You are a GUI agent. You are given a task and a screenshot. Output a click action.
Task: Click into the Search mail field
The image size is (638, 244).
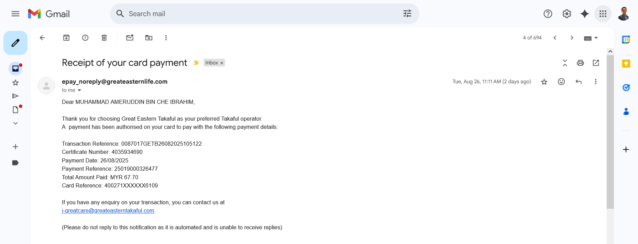[x=261, y=14]
